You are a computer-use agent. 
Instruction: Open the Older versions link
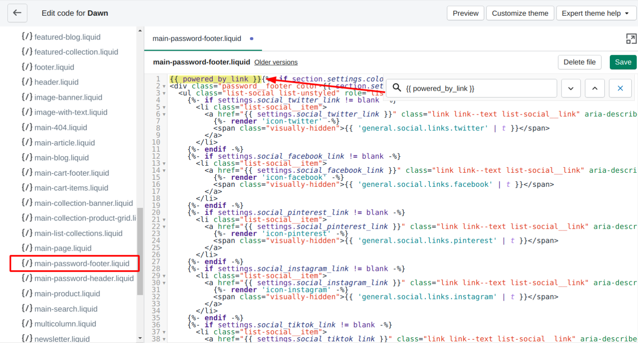(276, 62)
